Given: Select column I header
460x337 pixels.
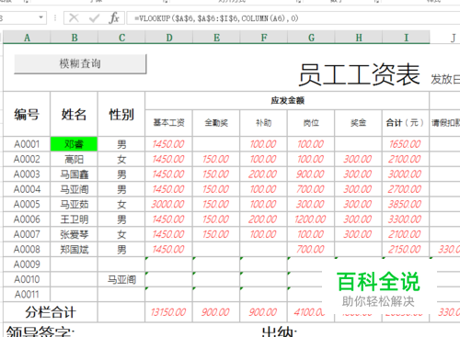Looking at the screenshot, I should point(406,38).
